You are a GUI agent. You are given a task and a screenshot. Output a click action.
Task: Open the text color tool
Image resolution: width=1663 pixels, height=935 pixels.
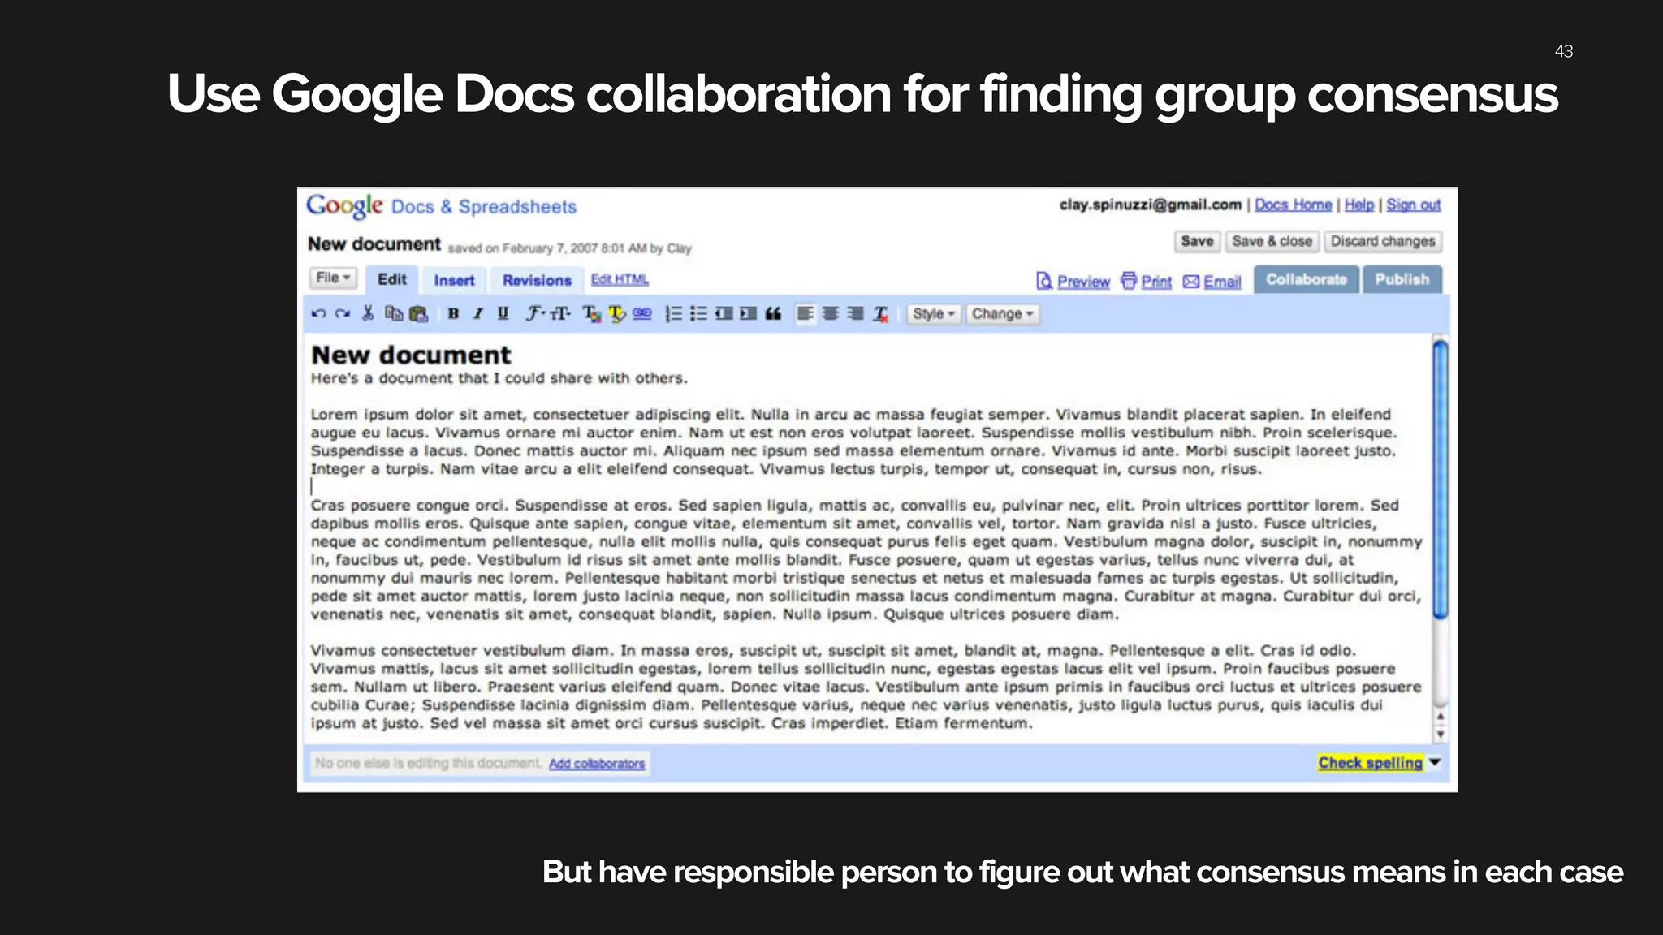pyautogui.click(x=592, y=314)
